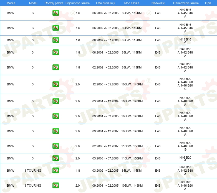Screen dimensions: 217x193
Task: Click petrol fuel icon in 02.2002 -> 02.2005 row
Action: (x=55, y=67)
